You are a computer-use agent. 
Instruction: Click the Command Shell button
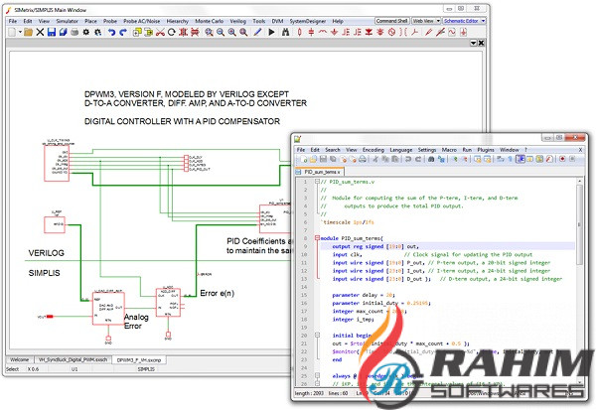391,21
